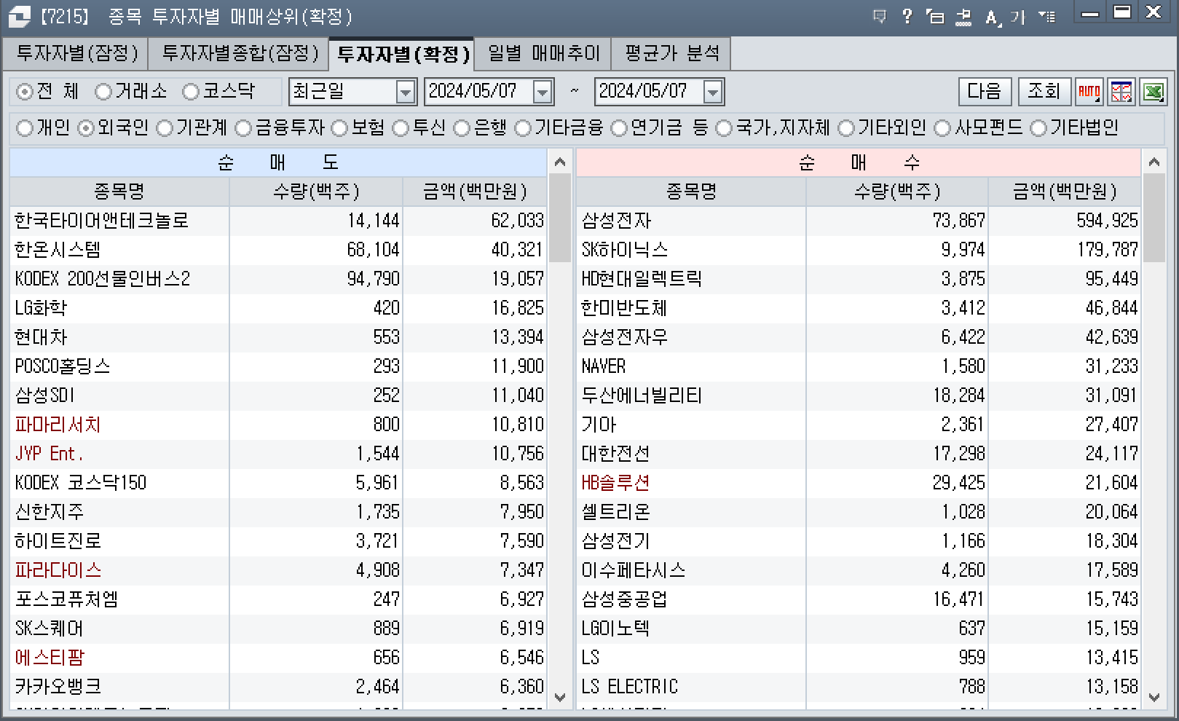Select the 사모펀드 radio button
This screenshot has height=721, width=1179.
[942, 128]
